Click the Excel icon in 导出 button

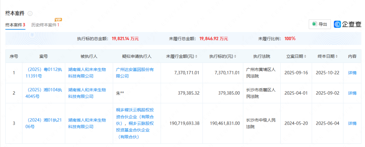(314, 24)
